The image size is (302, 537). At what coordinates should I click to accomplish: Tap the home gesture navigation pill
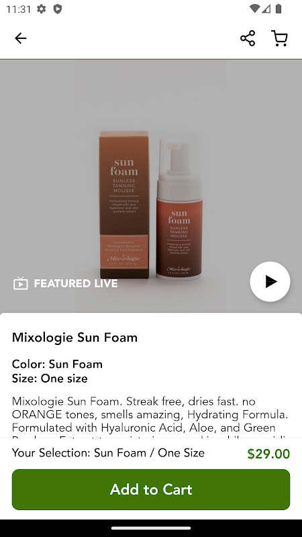click(x=151, y=528)
